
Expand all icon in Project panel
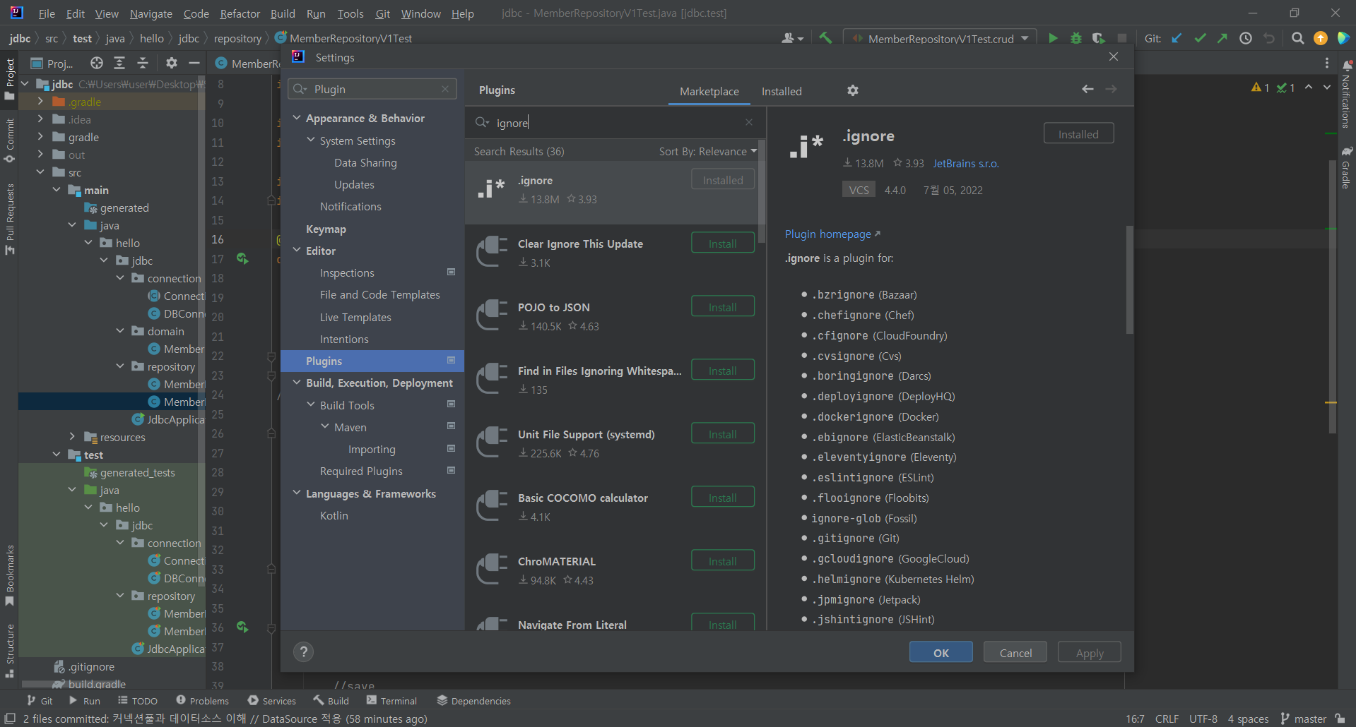click(119, 63)
